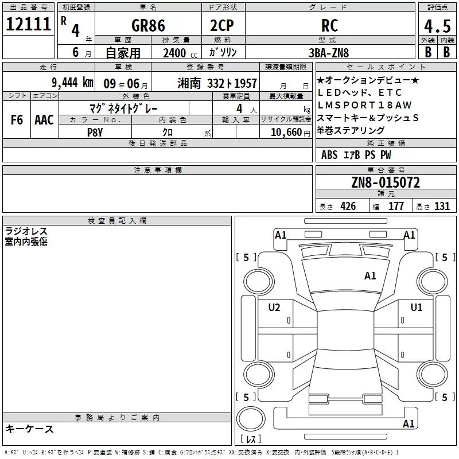The height and width of the screenshot is (459, 459).
Task: Select the displacement value 2400 cc
Action: (x=180, y=53)
